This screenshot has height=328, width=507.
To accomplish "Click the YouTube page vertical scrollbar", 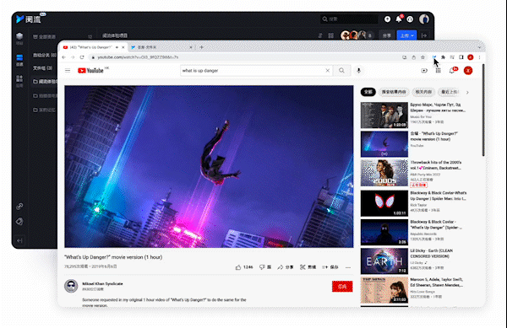I will coord(483,110).
